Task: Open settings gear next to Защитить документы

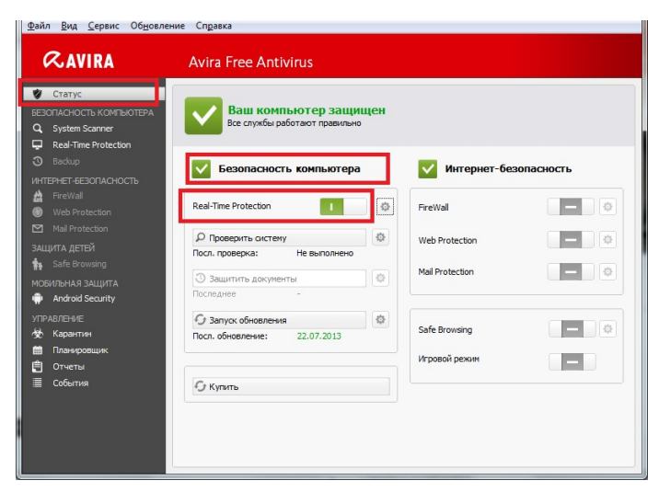Action: coord(380,278)
